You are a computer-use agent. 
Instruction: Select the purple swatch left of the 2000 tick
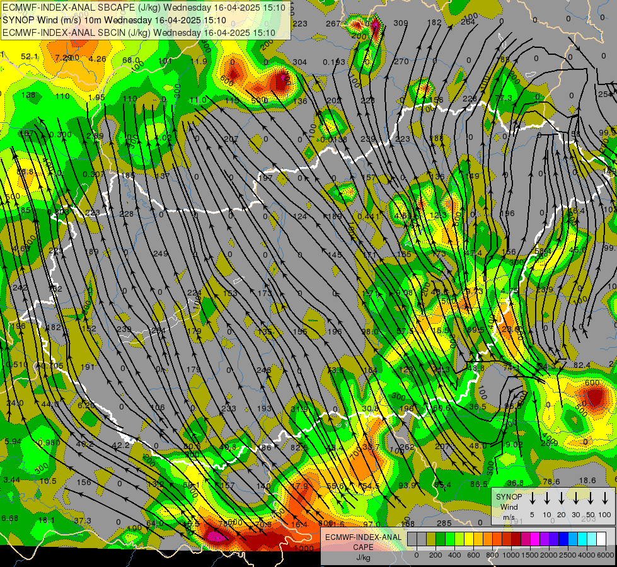545,539
